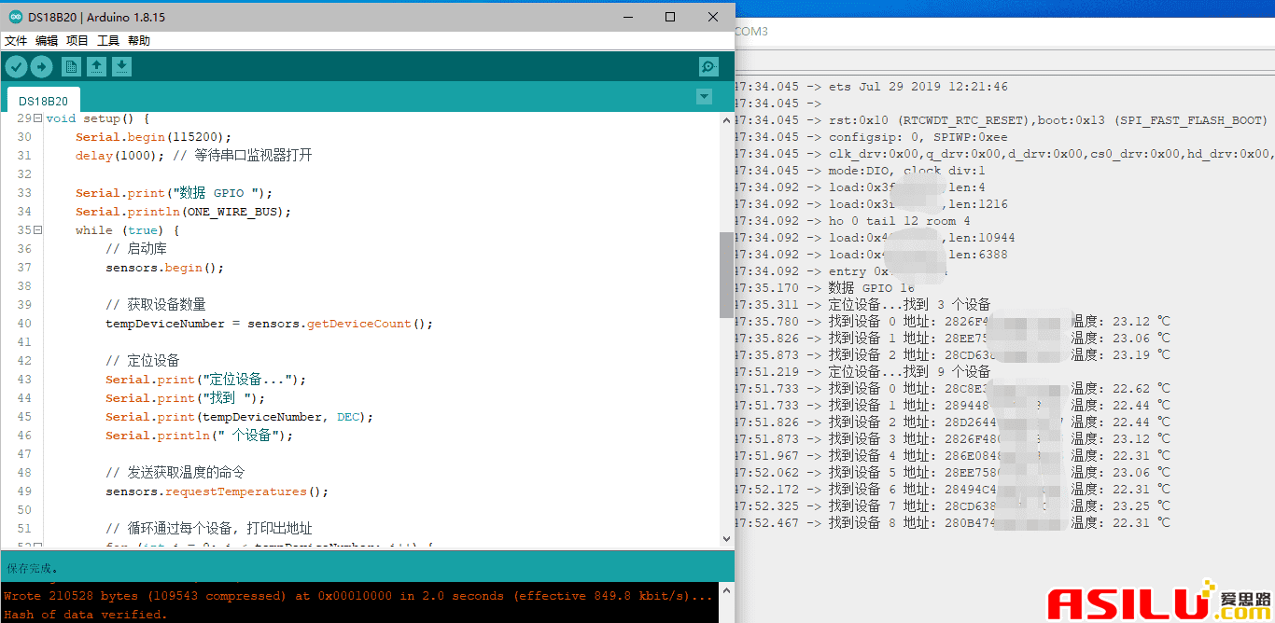
Task: Open a sketch with the Open icon
Action: tap(96, 66)
